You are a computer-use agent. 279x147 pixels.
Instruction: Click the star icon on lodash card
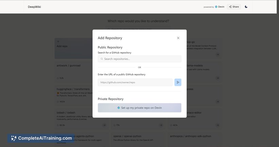(58, 125)
